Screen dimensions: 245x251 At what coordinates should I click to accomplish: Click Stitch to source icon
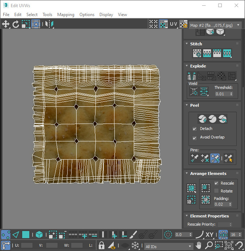point(217,53)
